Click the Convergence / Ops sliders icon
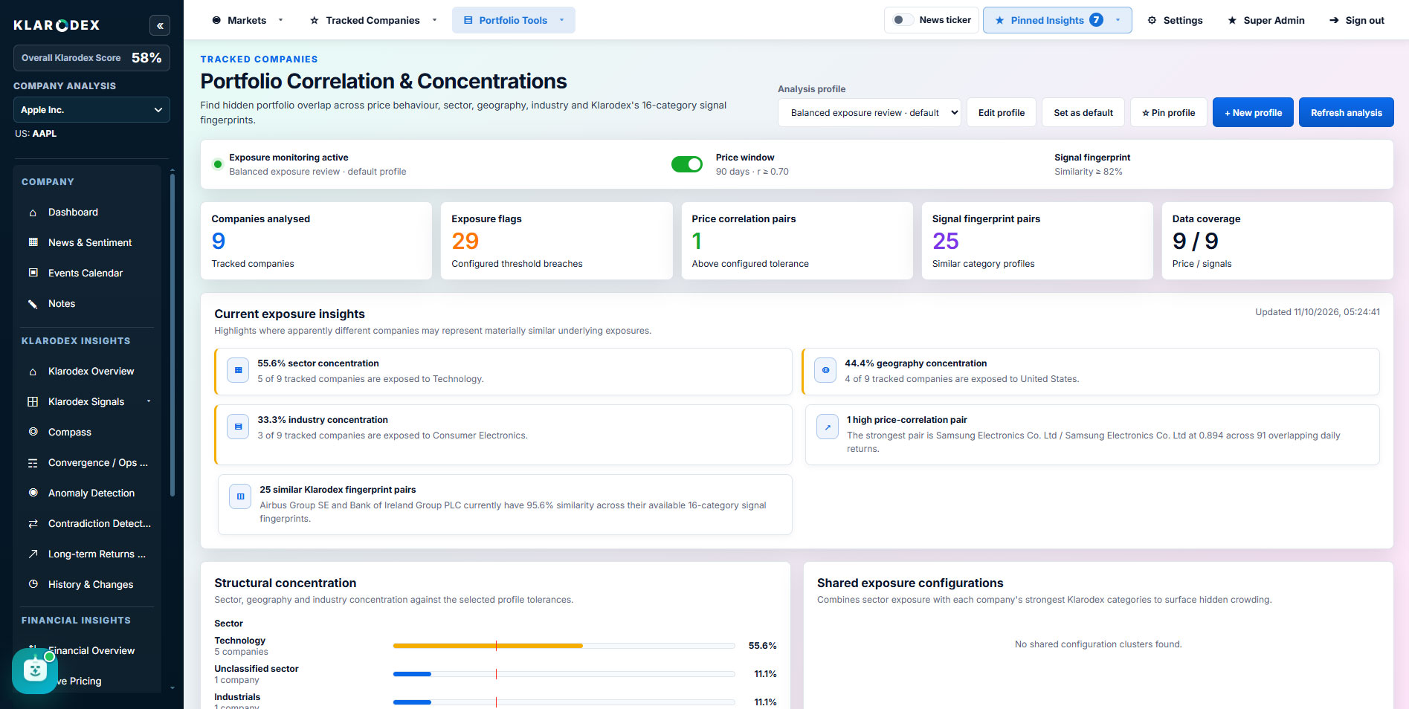Screen dimensions: 1409x709 coord(33,463)
